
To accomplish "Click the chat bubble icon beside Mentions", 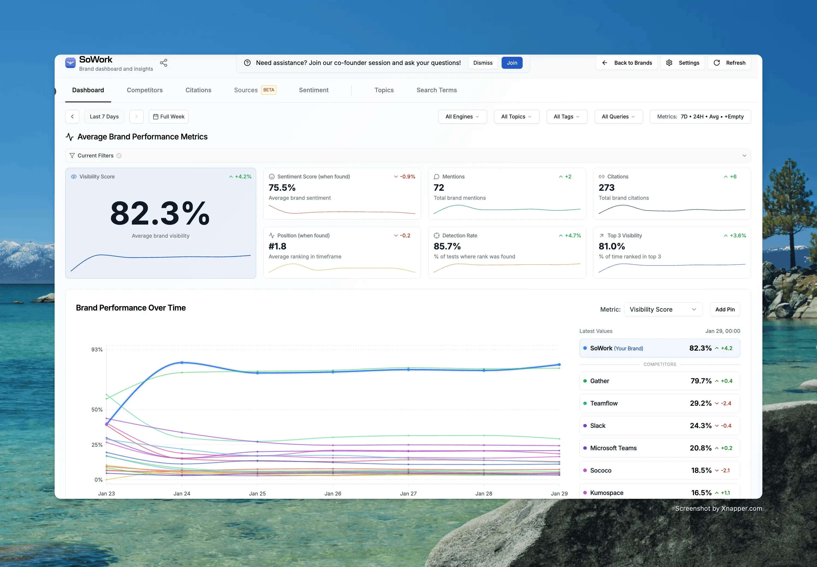I will [437, 176].
